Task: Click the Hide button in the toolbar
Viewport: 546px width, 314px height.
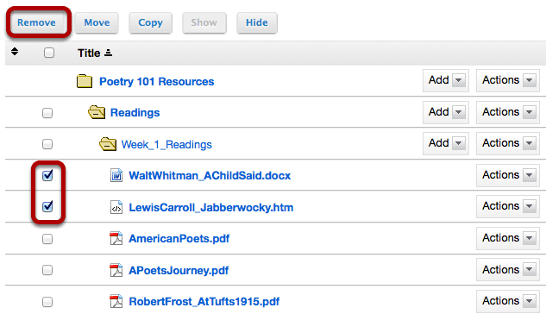Action: pos(257,22)
